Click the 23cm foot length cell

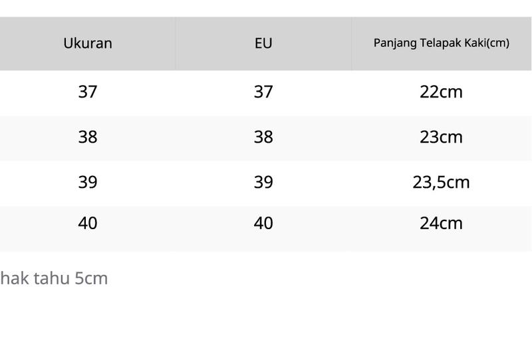441,137
